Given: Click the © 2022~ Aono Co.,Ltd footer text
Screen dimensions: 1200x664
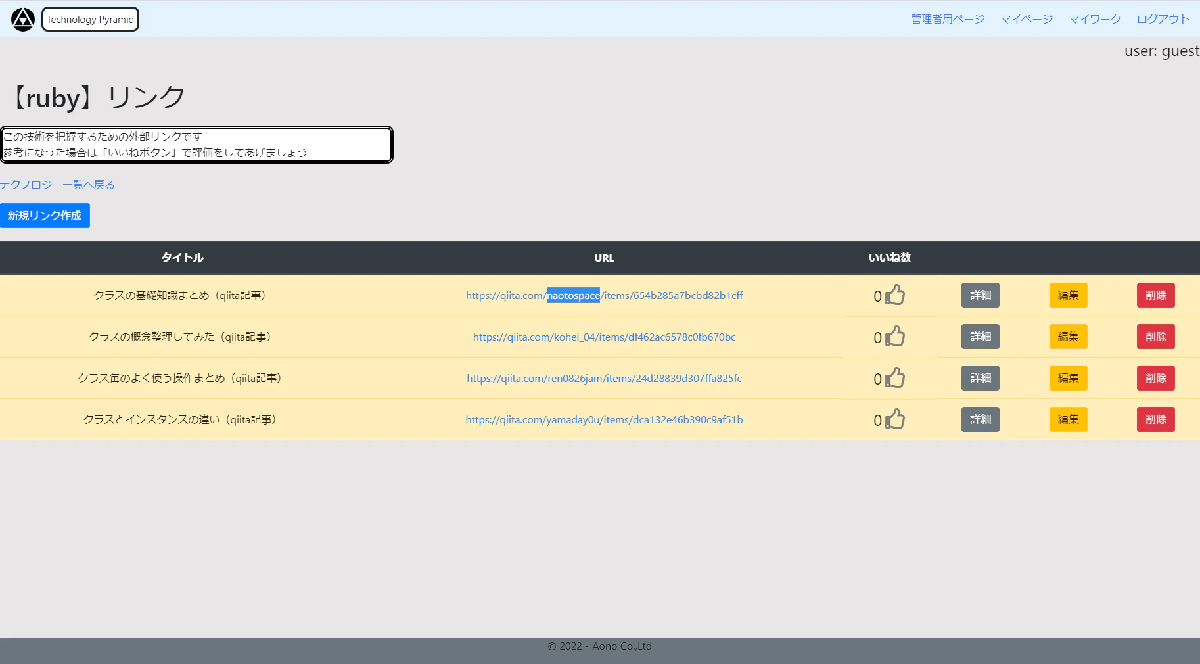Looking at the screenshot, I should point(600,646).
